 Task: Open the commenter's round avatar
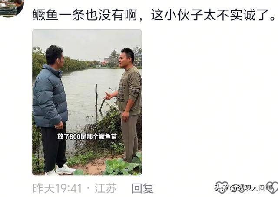click(11, 8)
